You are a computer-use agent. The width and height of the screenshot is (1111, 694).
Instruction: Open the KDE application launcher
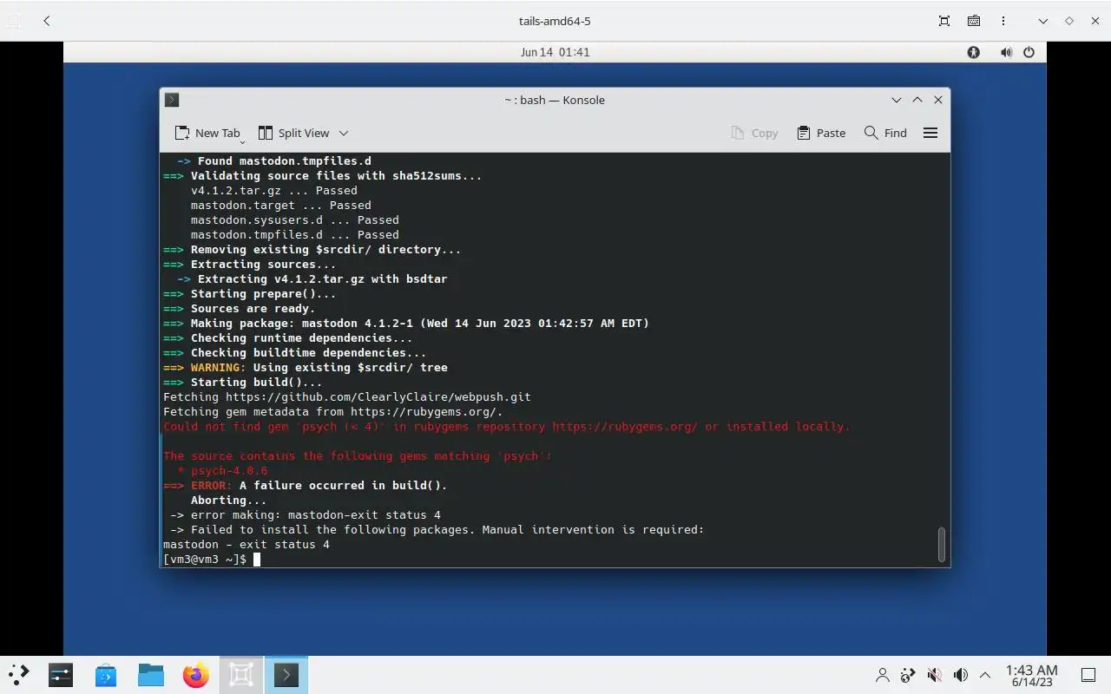point(18,675)
